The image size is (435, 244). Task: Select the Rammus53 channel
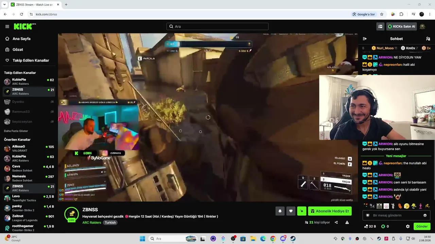29,111
